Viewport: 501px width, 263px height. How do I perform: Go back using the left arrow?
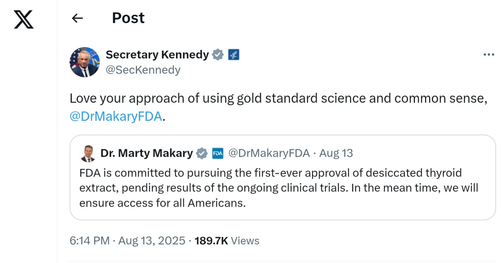pyautogui.click(x=77, y=18)
